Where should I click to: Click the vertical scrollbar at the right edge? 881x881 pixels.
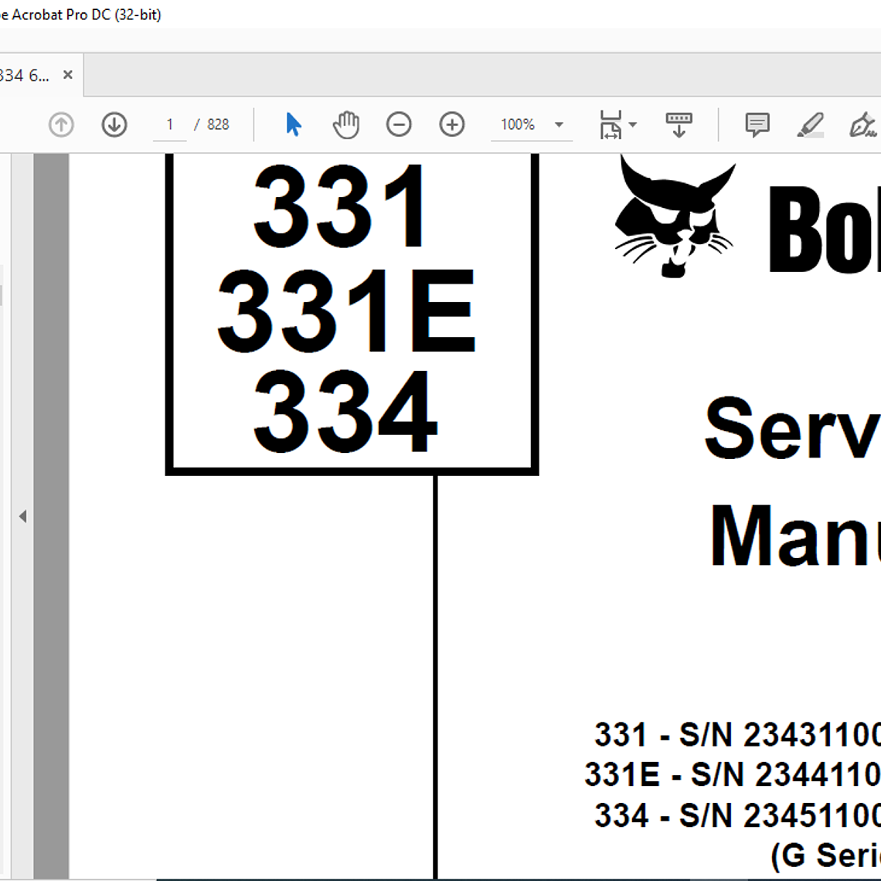[x=877, y=464]
